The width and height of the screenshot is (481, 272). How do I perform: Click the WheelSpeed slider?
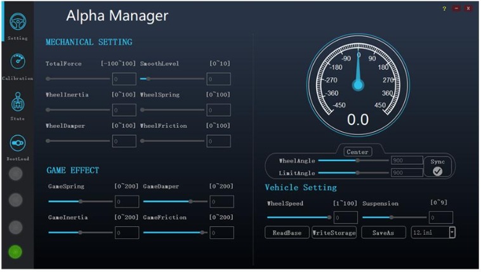298,217
